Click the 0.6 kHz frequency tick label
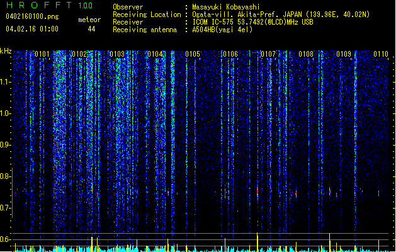396x252 pixels. 5,239
